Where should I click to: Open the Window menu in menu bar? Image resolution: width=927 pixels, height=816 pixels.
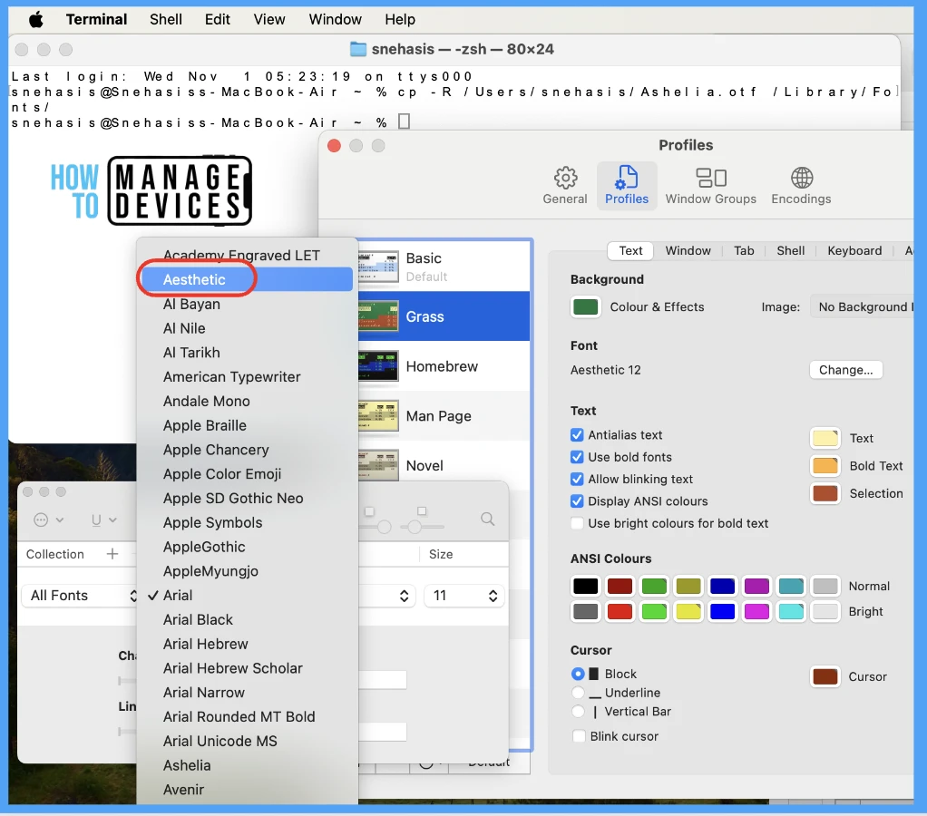[335, 20]
